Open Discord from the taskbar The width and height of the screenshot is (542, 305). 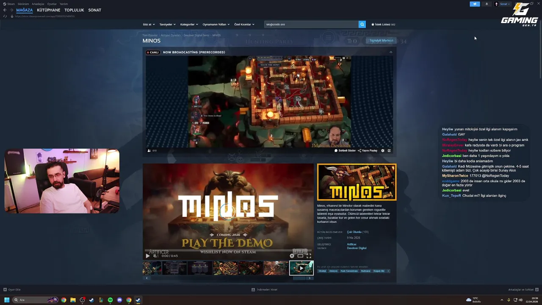pyautogui.click(x=119, y=300)
